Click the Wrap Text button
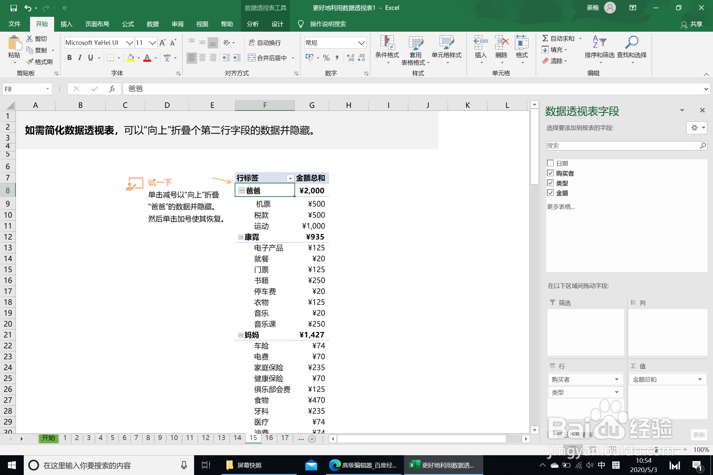This screenshot has height=475, width=713. click(x=265, y=43)
